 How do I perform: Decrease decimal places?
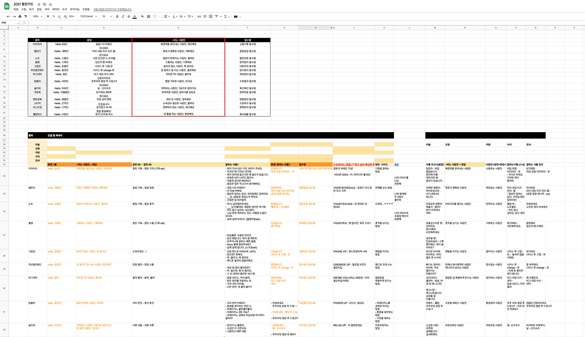tap(59, 16)
